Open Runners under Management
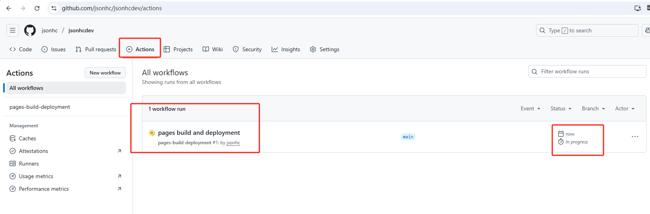This screenshot has width=650, height=214. click(x=29, y=164)
